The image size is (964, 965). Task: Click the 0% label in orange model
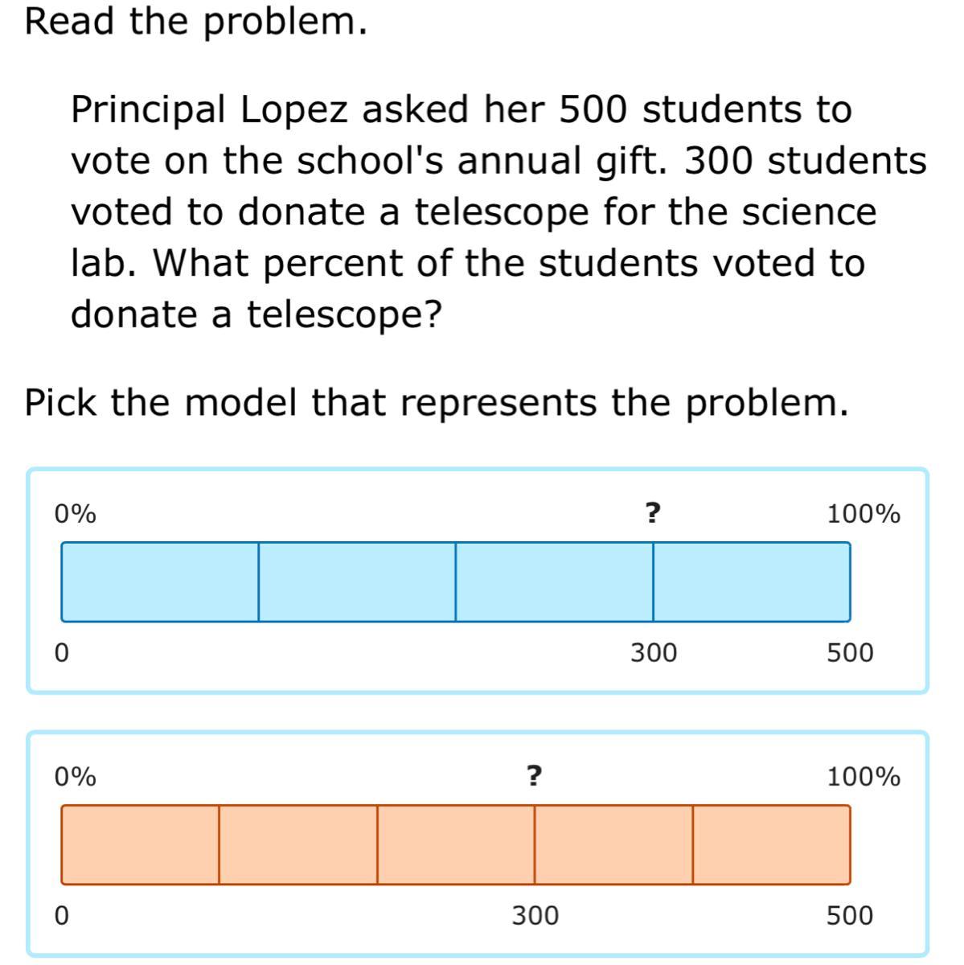[x=75, y=777]
